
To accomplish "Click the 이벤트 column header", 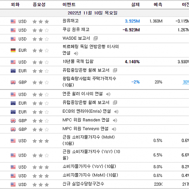I will (69, 5).
